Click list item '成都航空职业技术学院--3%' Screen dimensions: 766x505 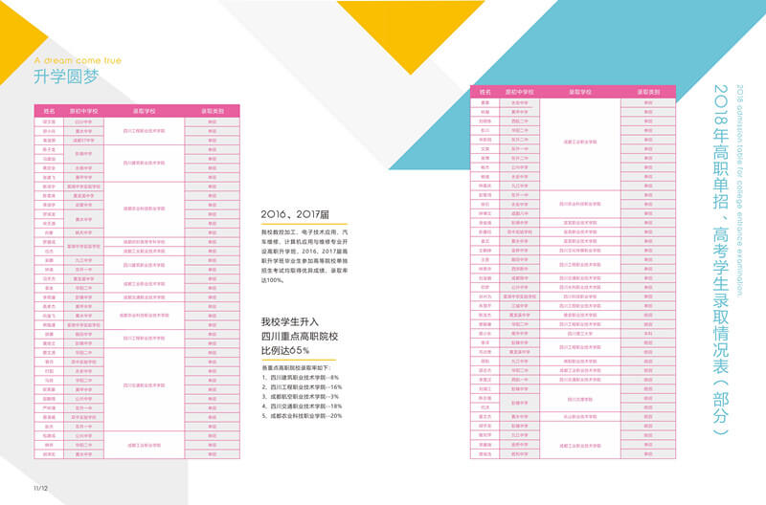pyautogui.click(x=301, y=397)
